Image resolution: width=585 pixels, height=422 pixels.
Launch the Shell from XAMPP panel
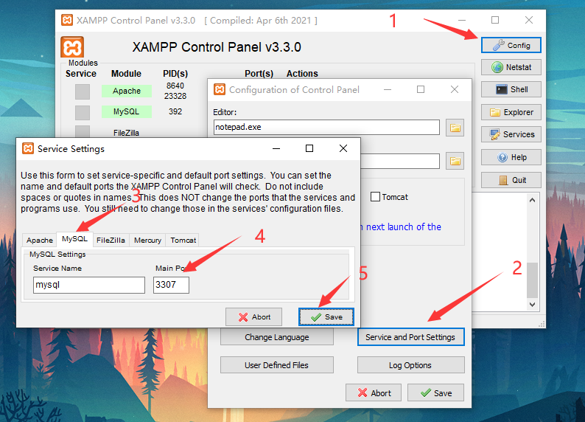pyautogui.click(x=511, y=89)
